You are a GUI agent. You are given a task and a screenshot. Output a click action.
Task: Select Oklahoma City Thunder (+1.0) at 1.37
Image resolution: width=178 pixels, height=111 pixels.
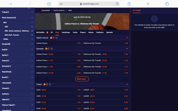click(x=105, y=67)
